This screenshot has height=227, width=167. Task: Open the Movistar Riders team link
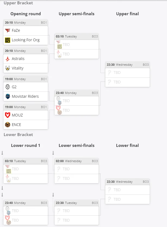coord(25,96)
